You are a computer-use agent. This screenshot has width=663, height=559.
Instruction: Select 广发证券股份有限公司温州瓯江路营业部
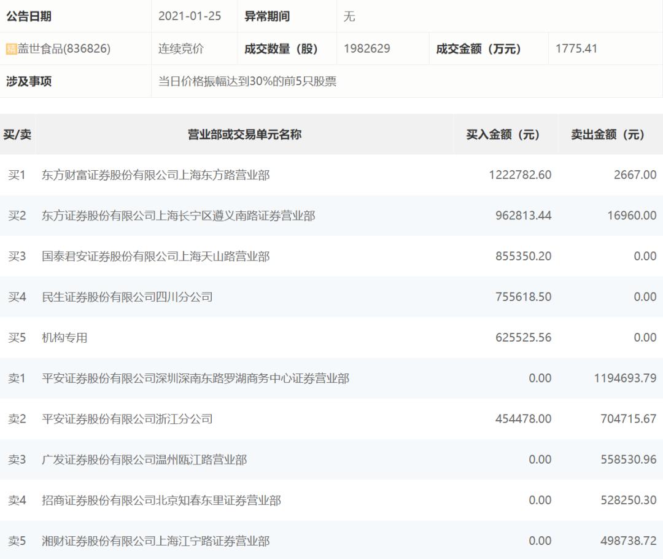tap(144, 459)
